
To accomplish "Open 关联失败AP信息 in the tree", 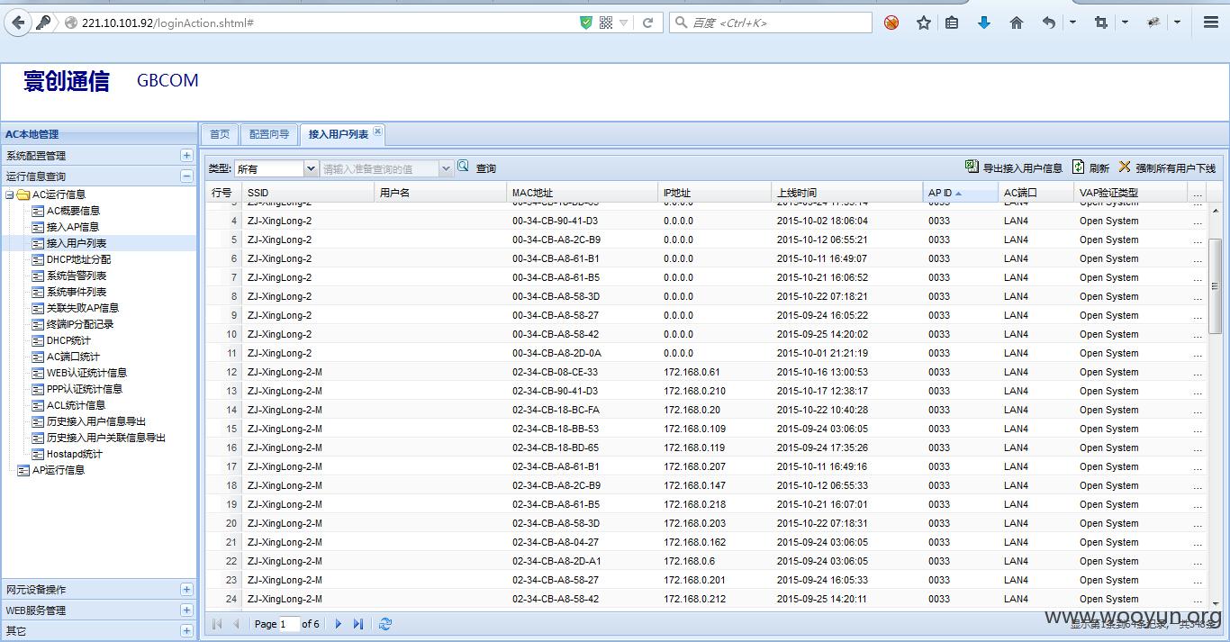I will (83, 308).
